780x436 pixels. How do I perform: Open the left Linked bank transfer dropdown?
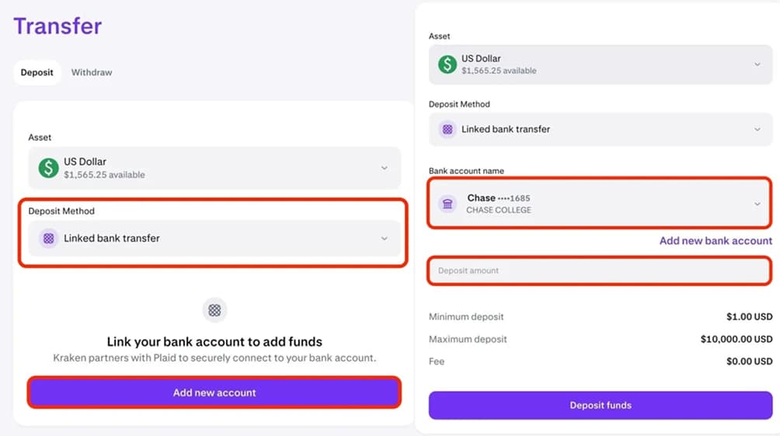384,239
